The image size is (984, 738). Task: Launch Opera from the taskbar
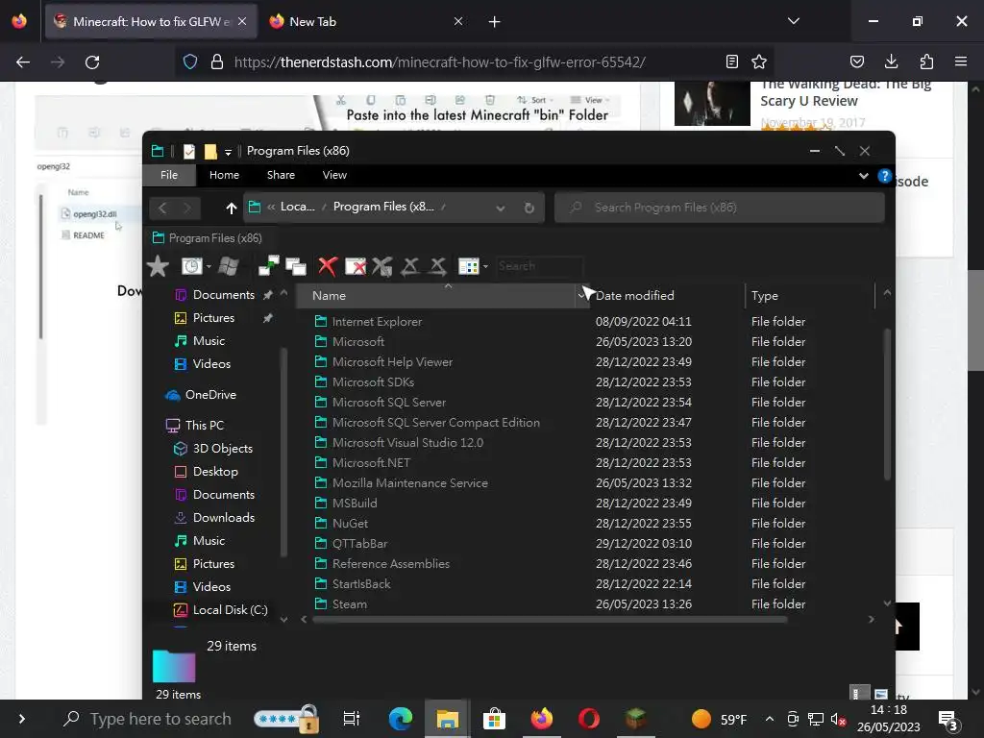pyautogui.click(x=589, y=719)
